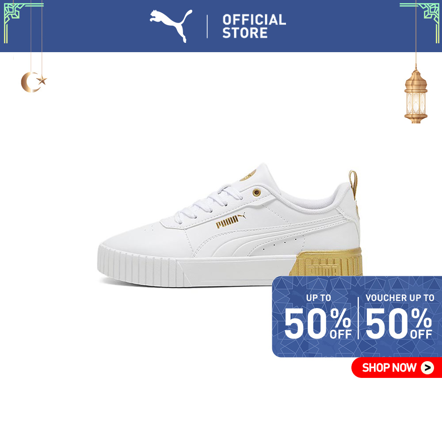This screenshot has height=442, width=442.
Task: Click the SHOP NOW red button
Action: (396, 367)
